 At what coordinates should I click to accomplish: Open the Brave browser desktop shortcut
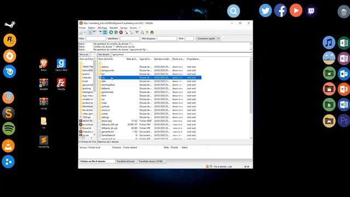point(44,65)
